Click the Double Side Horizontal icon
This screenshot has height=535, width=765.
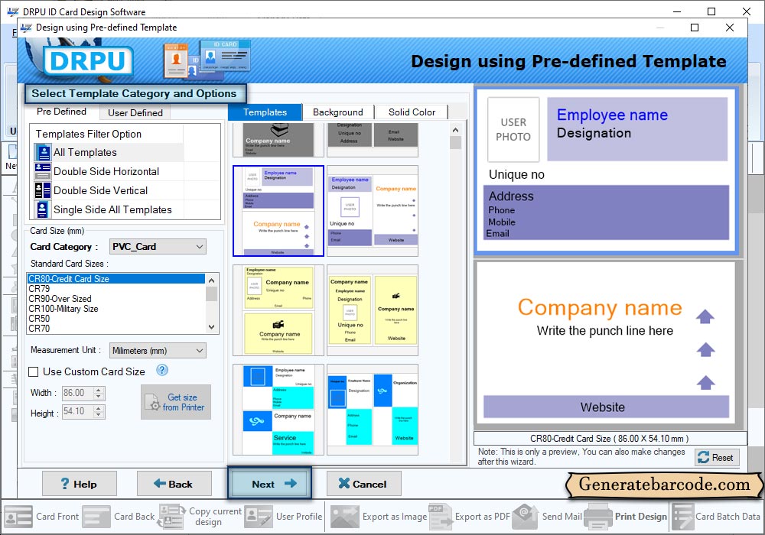pos(43,171)
